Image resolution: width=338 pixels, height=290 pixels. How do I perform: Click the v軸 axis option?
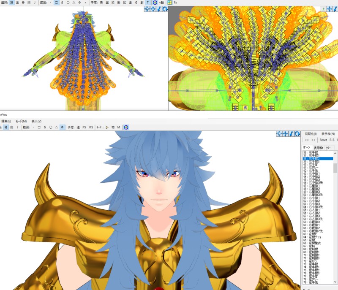click(x=161, y=3)
